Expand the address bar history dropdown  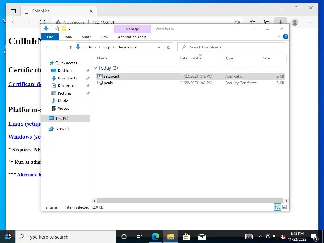(159, 47)
